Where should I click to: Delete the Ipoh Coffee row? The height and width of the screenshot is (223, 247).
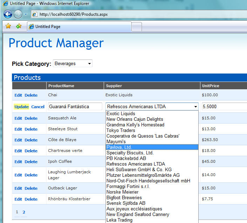click(31, 162)
